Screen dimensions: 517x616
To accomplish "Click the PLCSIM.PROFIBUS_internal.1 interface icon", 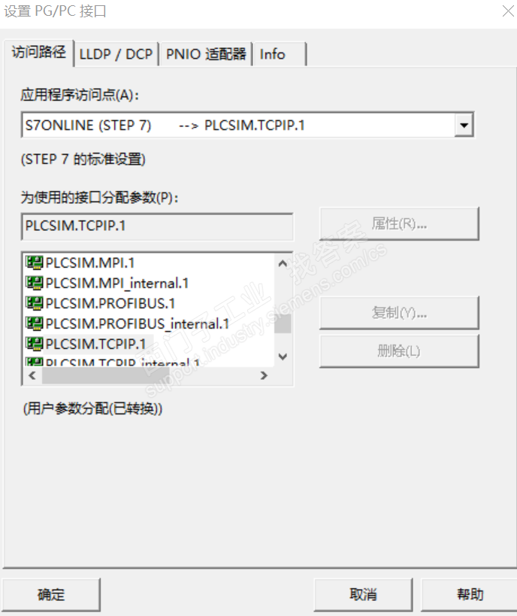I will tap(35, 324).
